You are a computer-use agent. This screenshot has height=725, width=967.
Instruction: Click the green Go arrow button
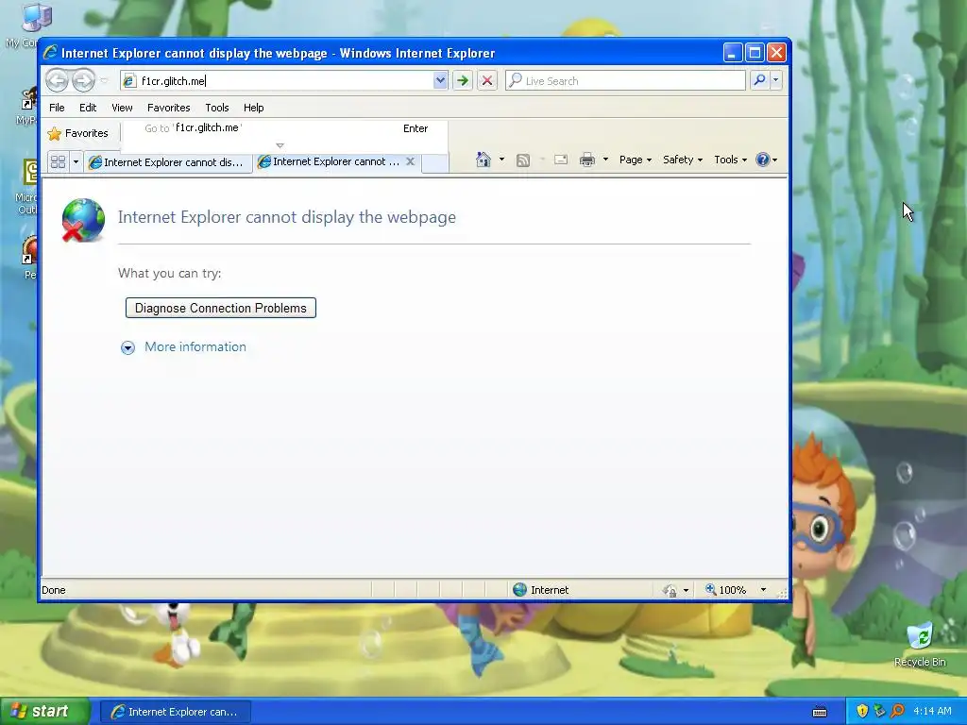[463, 81]
